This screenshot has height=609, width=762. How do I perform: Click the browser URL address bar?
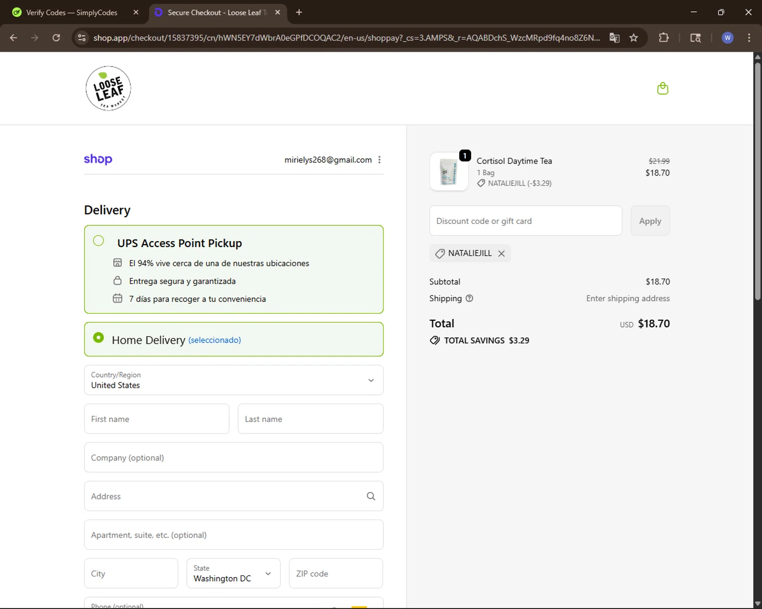tap(346, 38)
